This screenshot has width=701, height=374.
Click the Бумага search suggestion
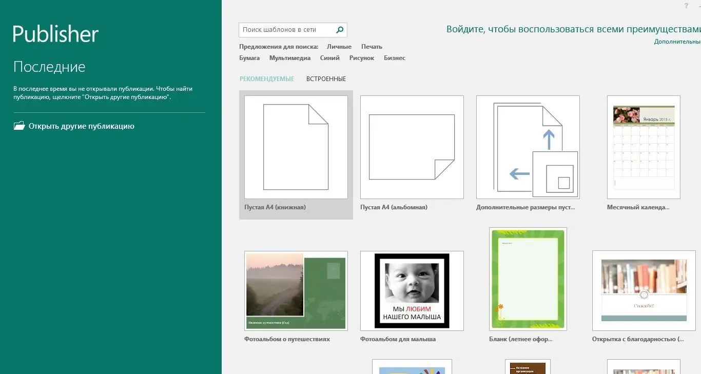point(249,58)
